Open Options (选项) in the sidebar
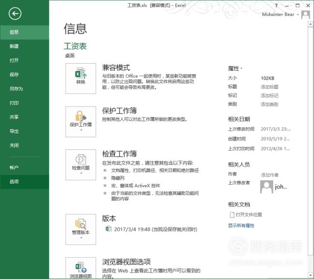The image size is (314, 279). (25, 182)
